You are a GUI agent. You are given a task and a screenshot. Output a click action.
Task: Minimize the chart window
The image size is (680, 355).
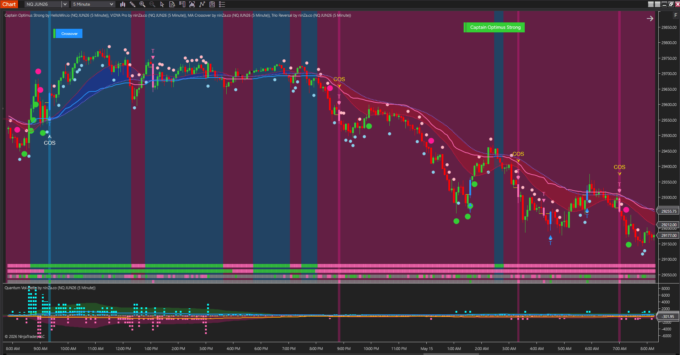pos(664,4)
